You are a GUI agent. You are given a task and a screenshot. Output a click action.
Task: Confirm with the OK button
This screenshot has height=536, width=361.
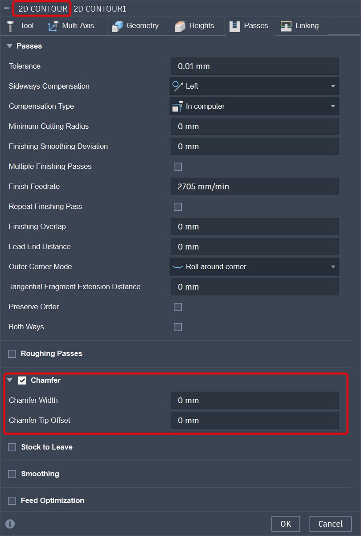tap(286, 524)
